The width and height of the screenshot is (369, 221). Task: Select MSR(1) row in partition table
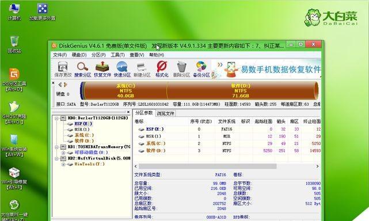[227, 136]
